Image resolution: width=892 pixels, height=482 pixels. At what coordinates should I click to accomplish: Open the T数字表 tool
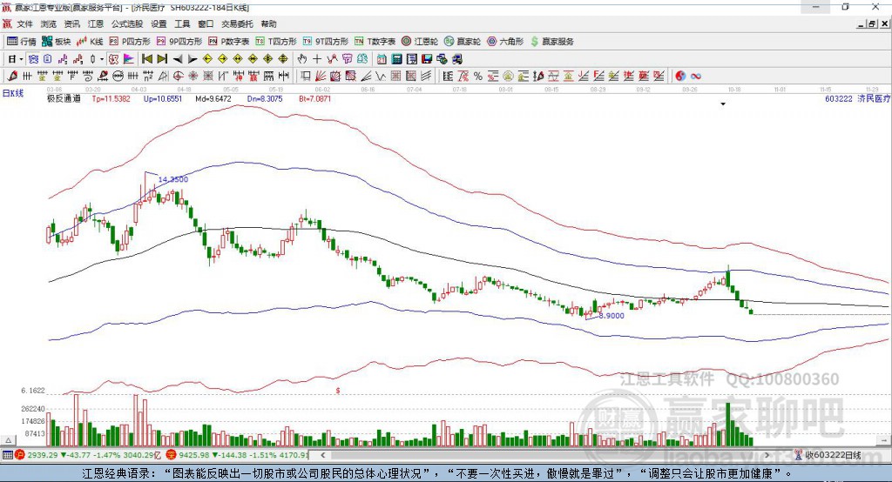375,42
